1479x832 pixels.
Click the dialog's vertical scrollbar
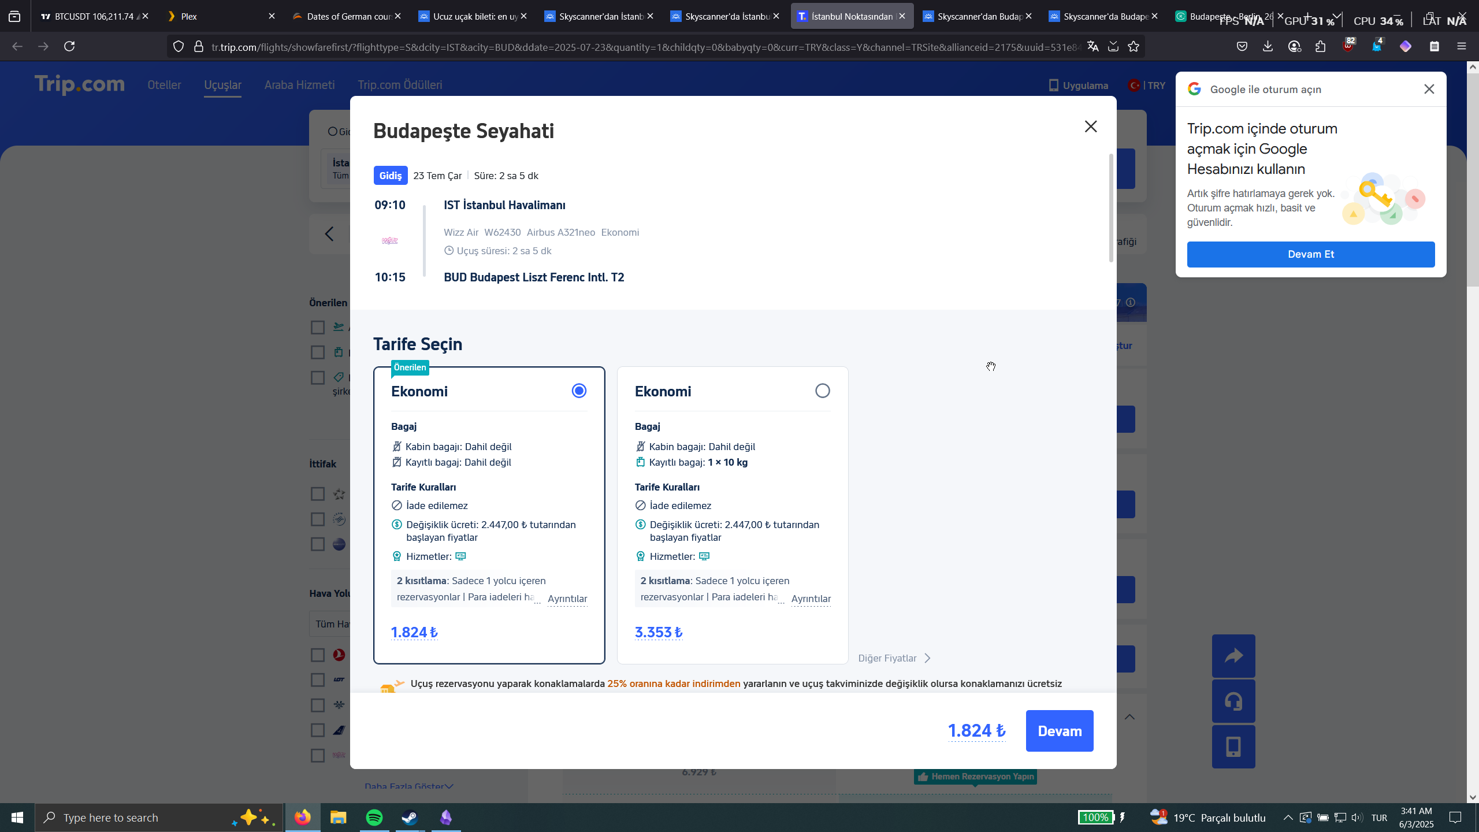coord(1110,208)
